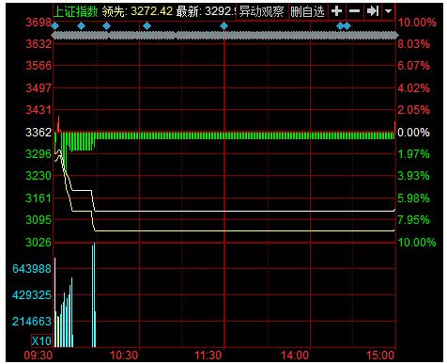Click the 异动观察 button
Screen dimensions: 447x364
[x=261, y=11]
